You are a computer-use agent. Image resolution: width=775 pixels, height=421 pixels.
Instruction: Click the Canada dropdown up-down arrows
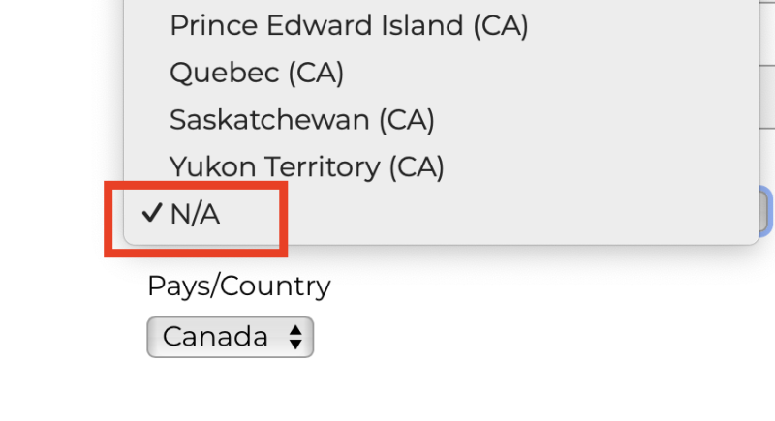tap(295, 338)
